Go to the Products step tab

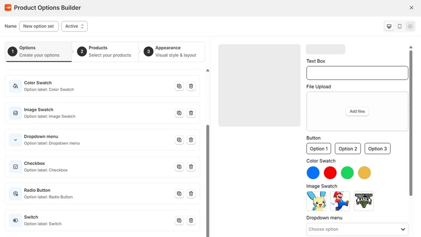point(105,52)
